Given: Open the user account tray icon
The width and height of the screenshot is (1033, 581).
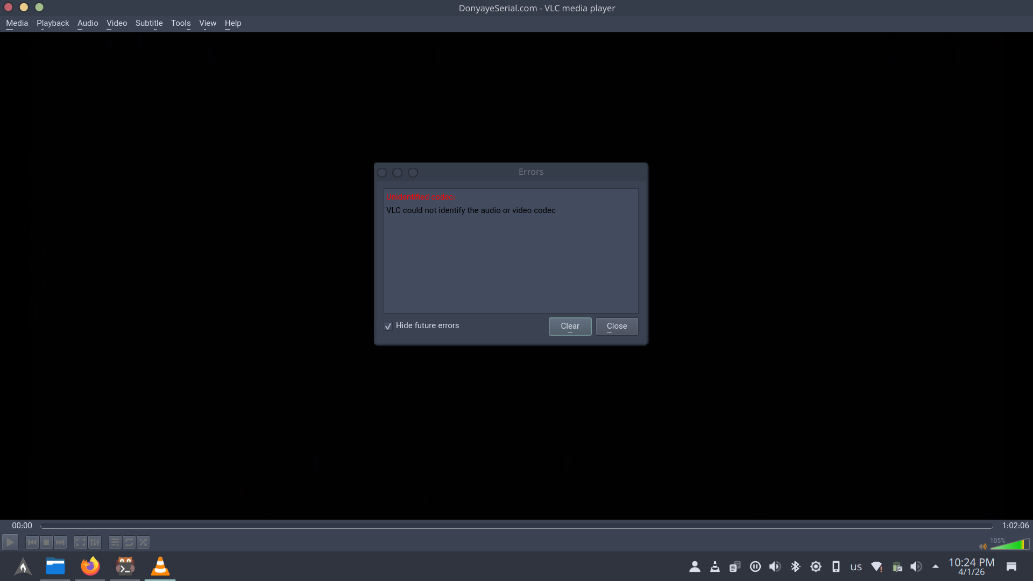Looking at the screenshot, I should [x=695, y=566].
